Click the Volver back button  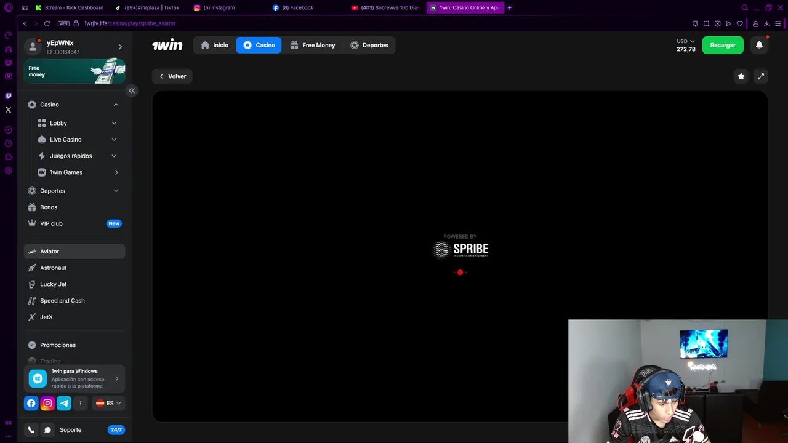pyautogui.click(x=172, y=76)
